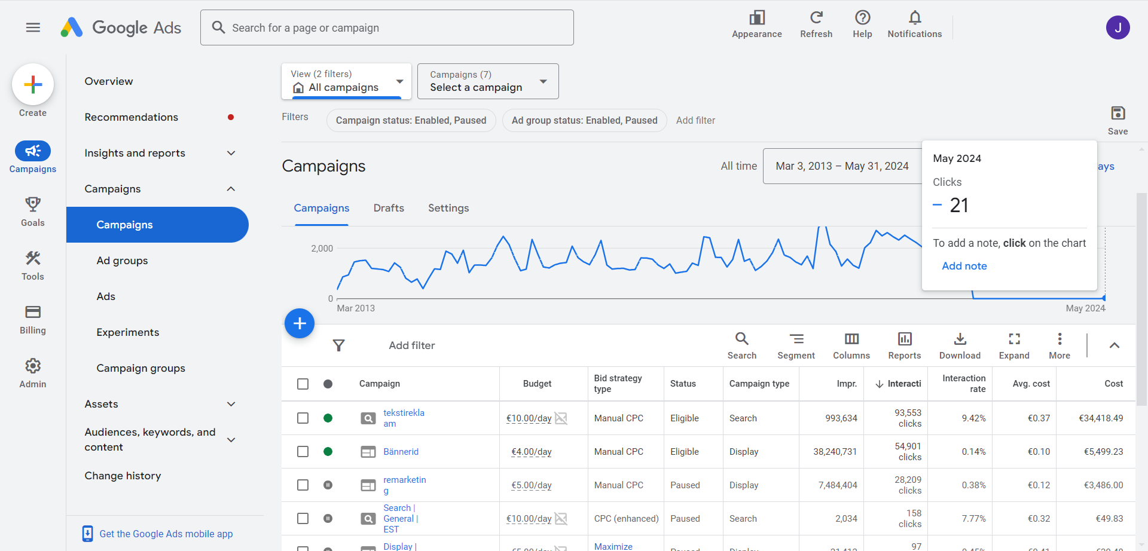The height and width of the screenshot is (551, 1148).
Task: Open the Columns editor
Action: pyautogui.click(x=851, y=345)
